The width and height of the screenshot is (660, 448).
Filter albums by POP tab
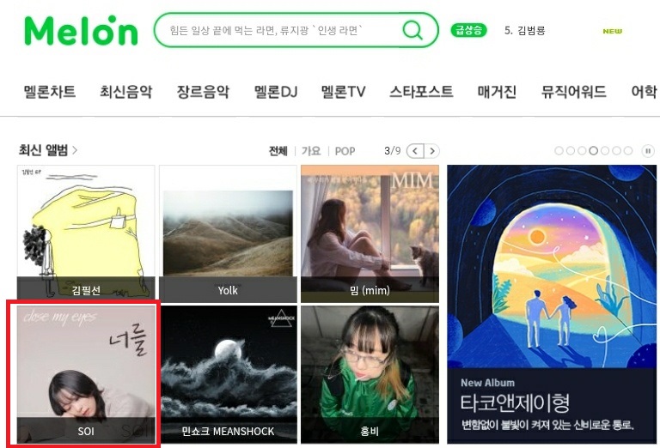pyautogui.click(x=345, y=151)
